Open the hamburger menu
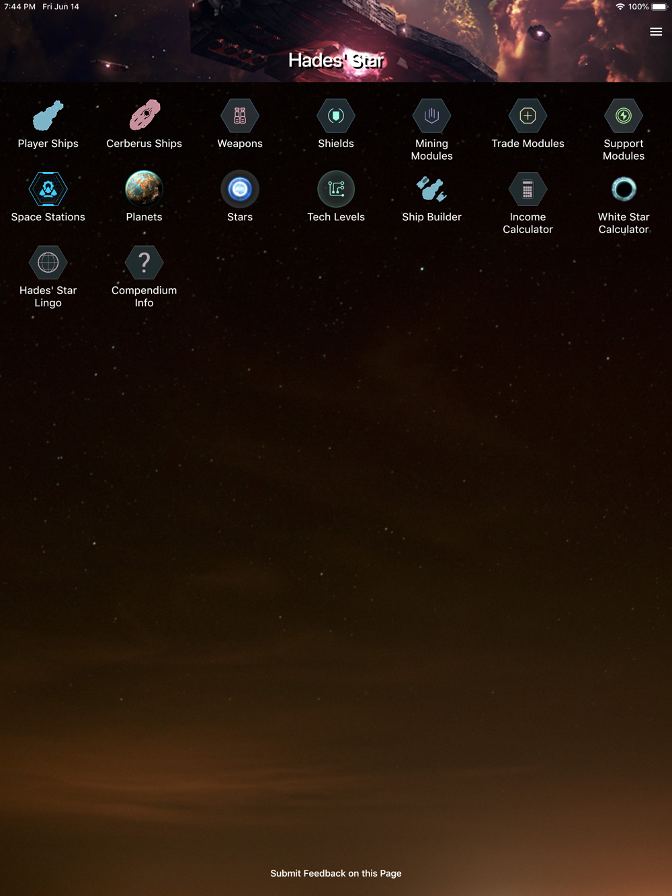672x896 pixels. point(656,32)
